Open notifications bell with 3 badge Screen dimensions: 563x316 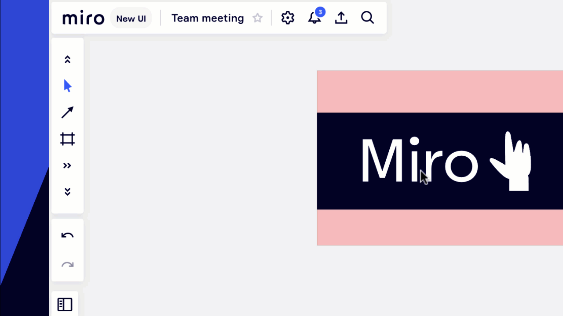pyautogui.click(x=315, y=17)
